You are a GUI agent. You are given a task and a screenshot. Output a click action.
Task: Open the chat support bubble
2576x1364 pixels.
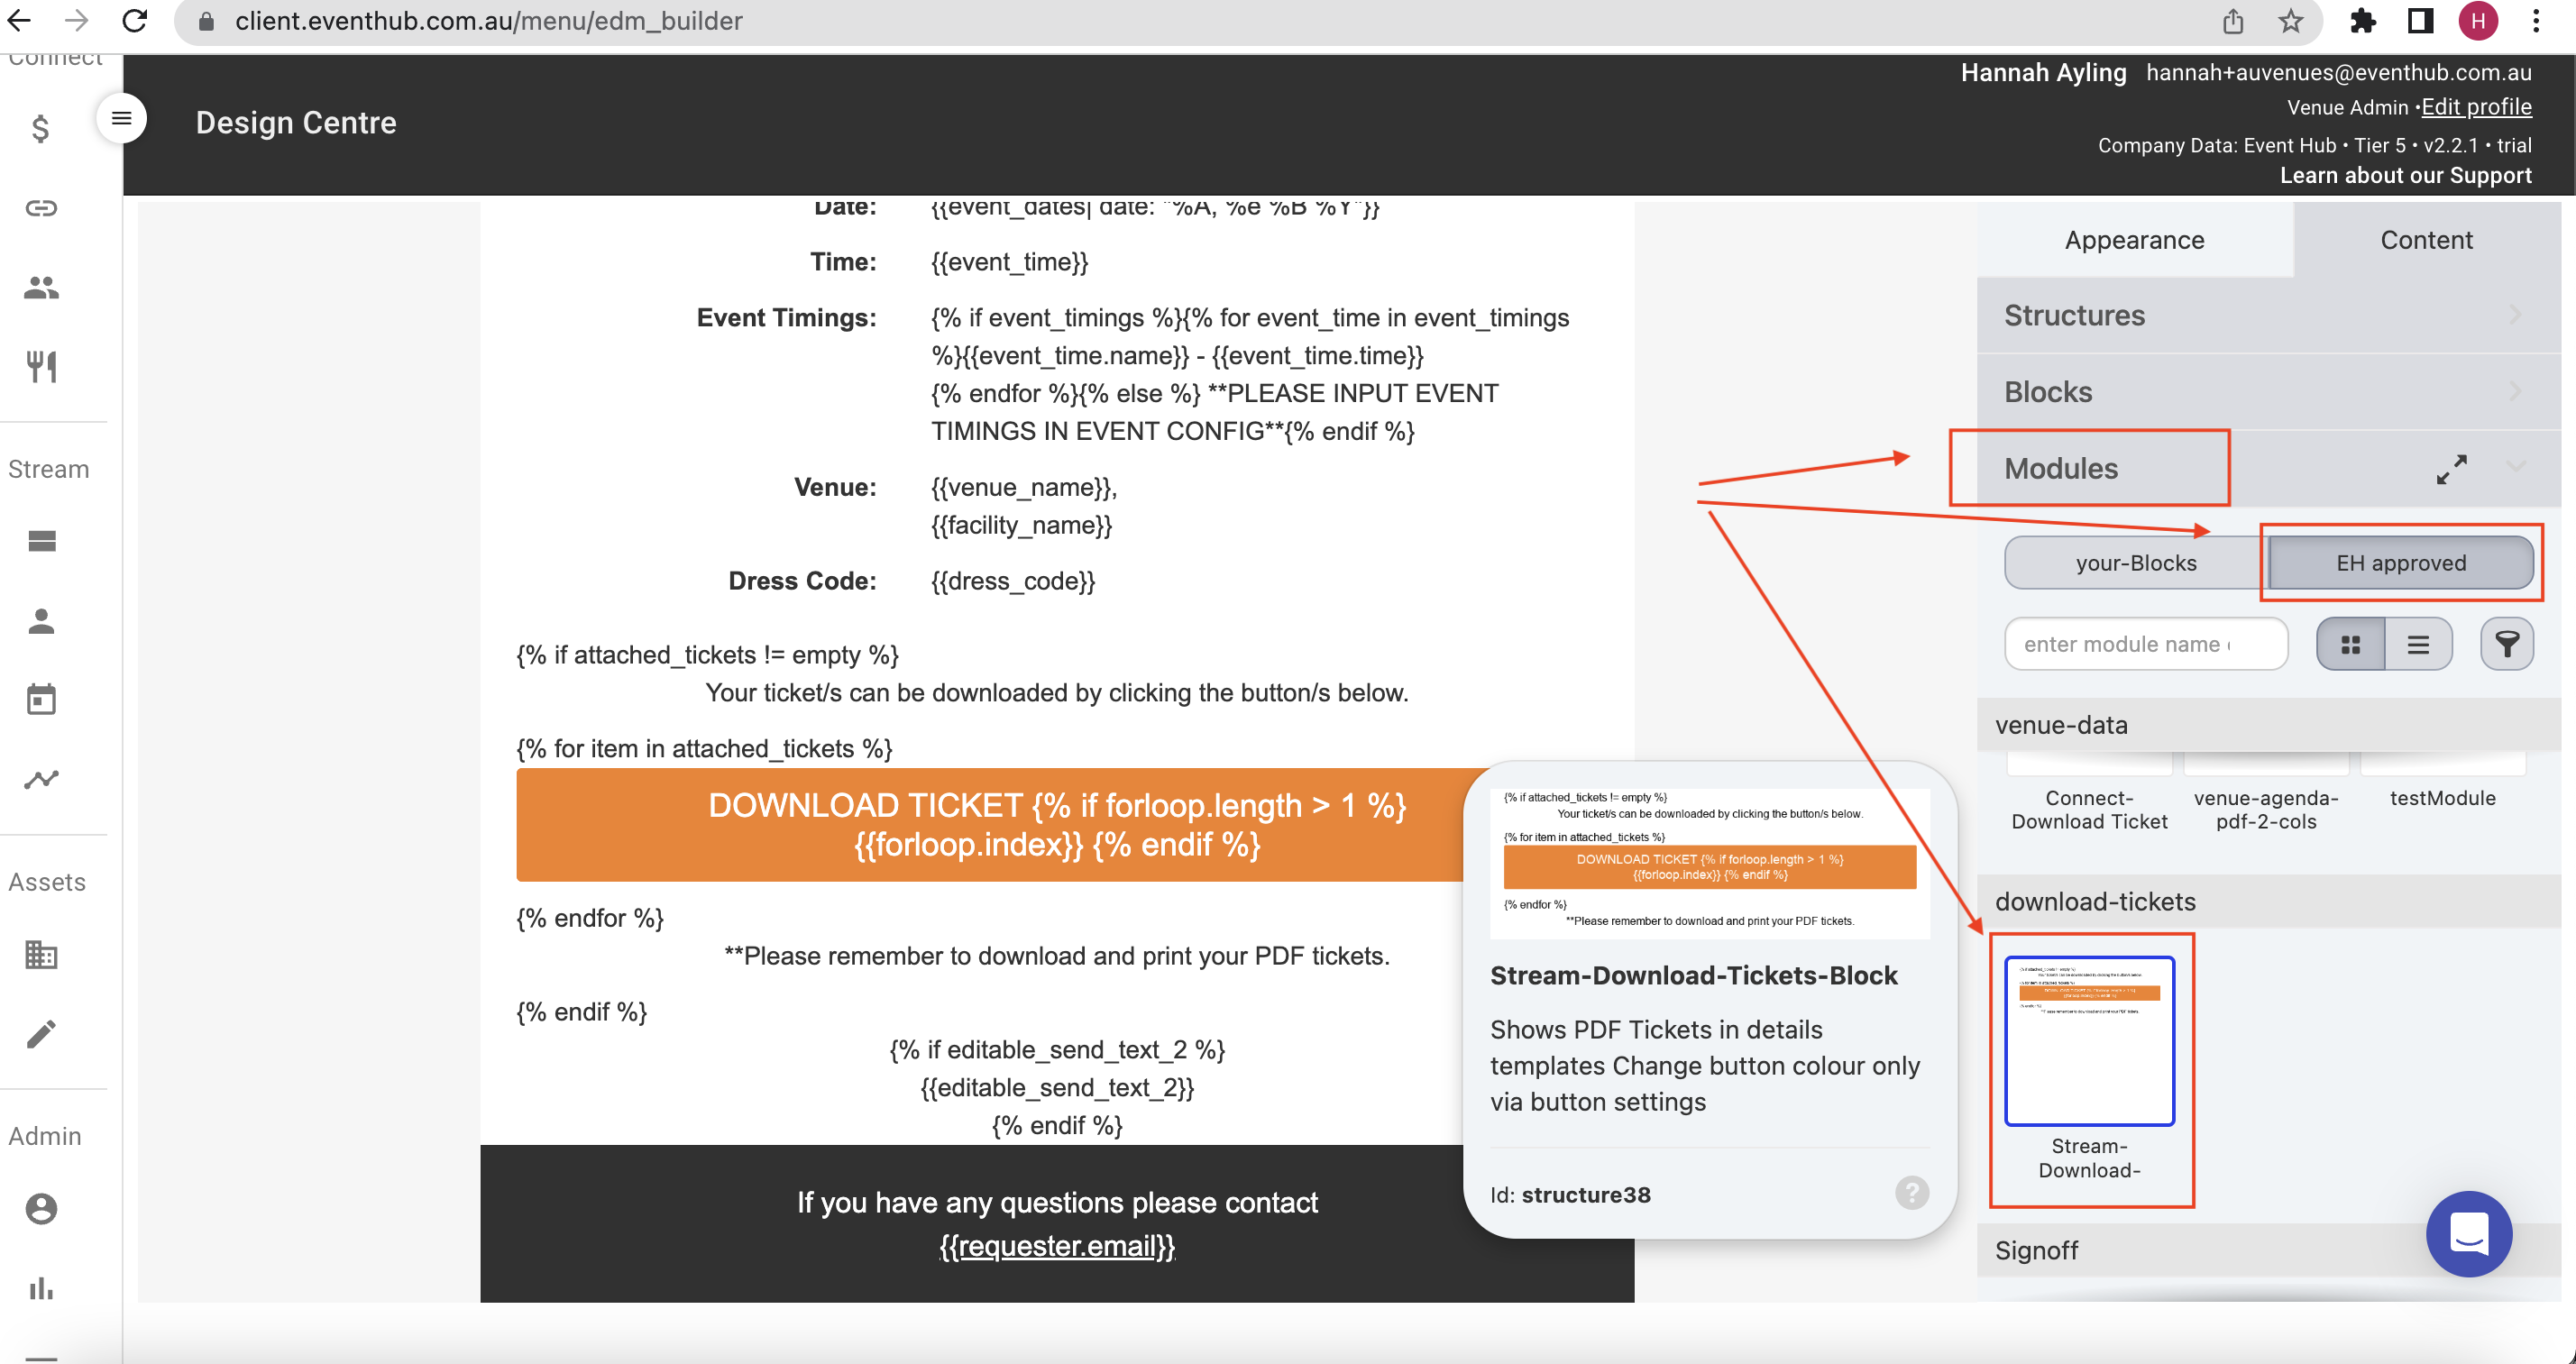[x=2468, y=1233]
